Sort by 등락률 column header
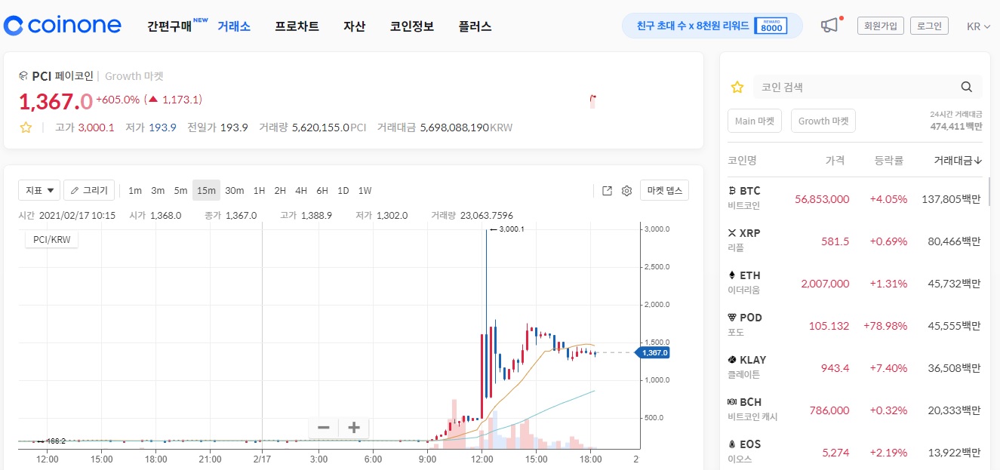1000x470 pixels. coord(888,160)
